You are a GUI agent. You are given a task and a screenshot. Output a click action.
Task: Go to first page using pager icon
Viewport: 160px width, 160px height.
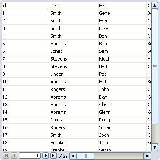point(6,156)
